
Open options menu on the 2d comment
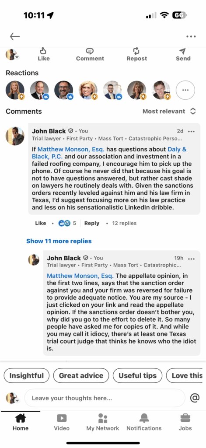[191, 131]
